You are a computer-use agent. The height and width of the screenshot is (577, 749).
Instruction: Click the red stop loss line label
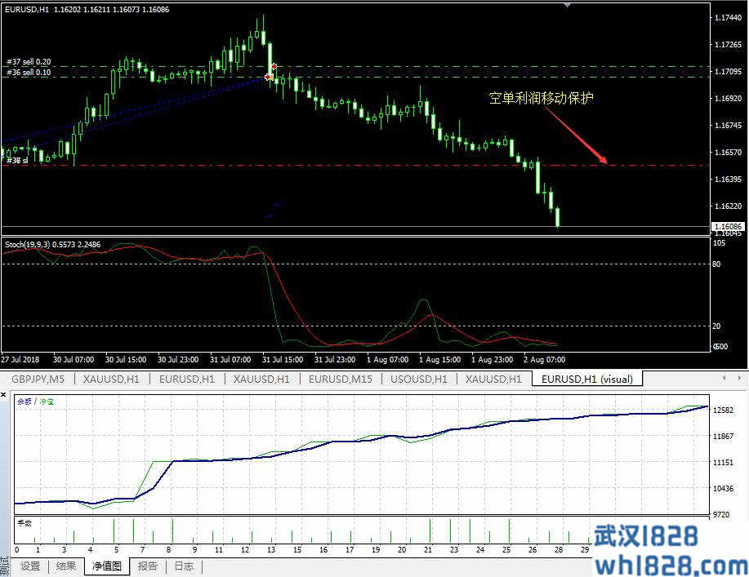click(x=16, y=161)
